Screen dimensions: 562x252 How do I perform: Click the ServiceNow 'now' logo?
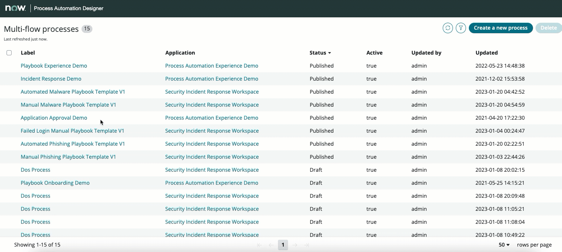15,8
